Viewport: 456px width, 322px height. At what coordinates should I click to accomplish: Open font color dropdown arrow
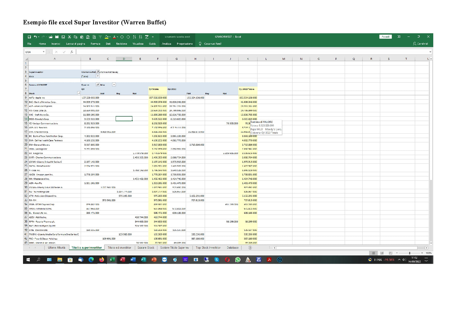(x=118, y=37)
